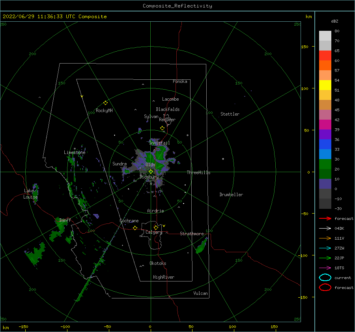
Task: Click the HighRiver town label
Action: pyautogui.click(x=164, y=277)
